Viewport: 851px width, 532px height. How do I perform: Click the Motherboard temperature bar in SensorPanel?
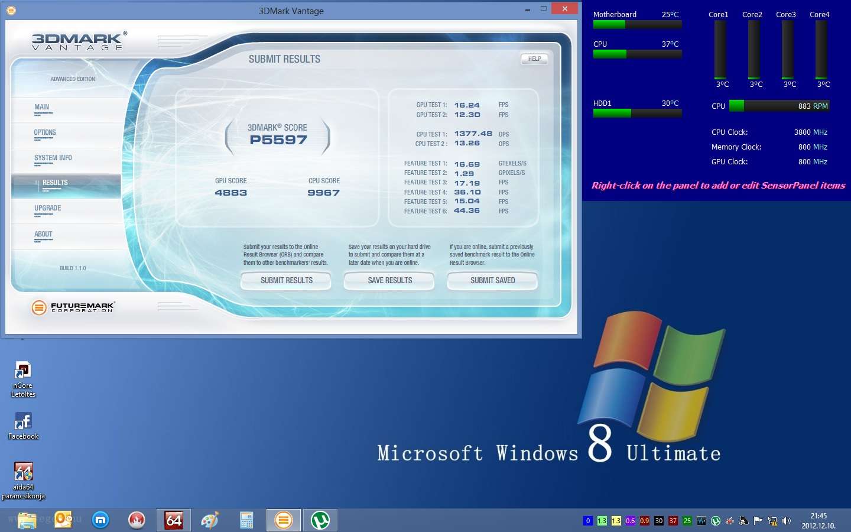click(x=637, y=25)
